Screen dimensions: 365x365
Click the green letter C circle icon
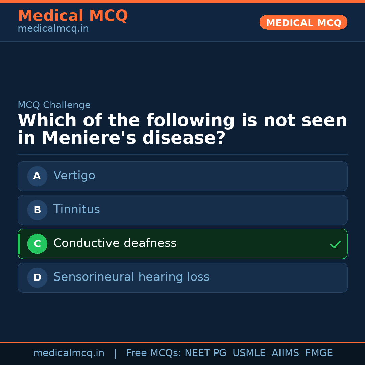point(37,244)
